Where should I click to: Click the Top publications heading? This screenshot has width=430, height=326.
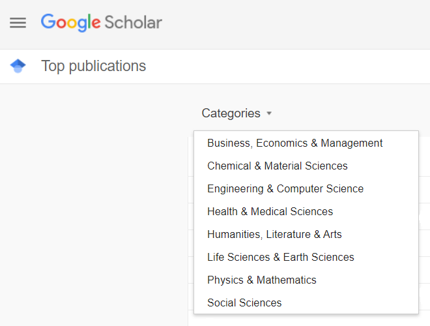(94, 66)
